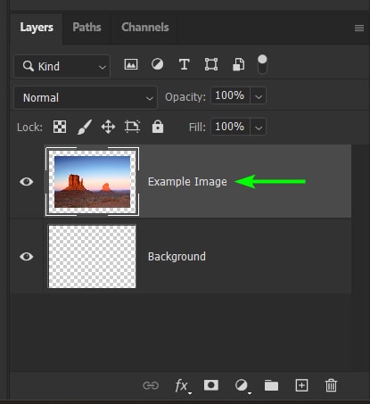Filter layers by pixel layers icon
The image size is (370, 404).
point(131,64)
